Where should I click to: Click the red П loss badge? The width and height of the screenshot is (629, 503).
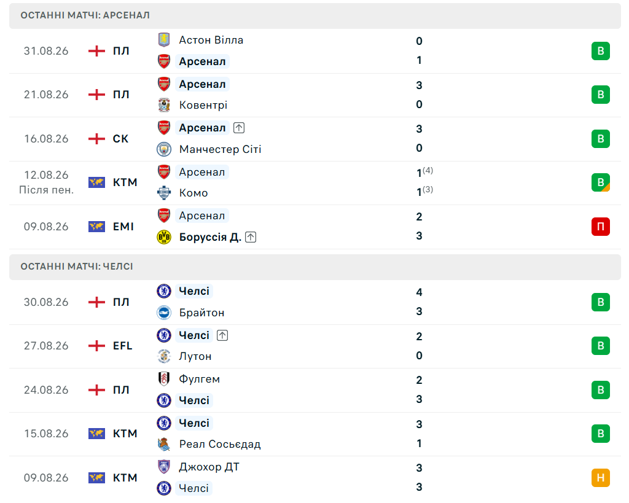(x=601, y=227)
